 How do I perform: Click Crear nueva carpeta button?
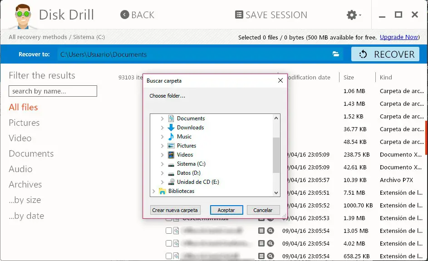pyautogui.click(x=175, y=210)
